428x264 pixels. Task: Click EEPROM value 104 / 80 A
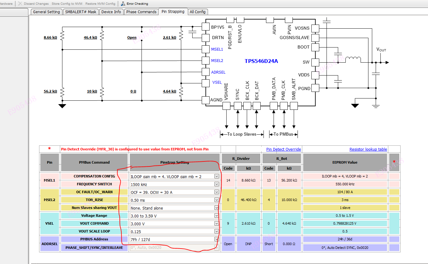pyautogui.click(x=345, y=192)
